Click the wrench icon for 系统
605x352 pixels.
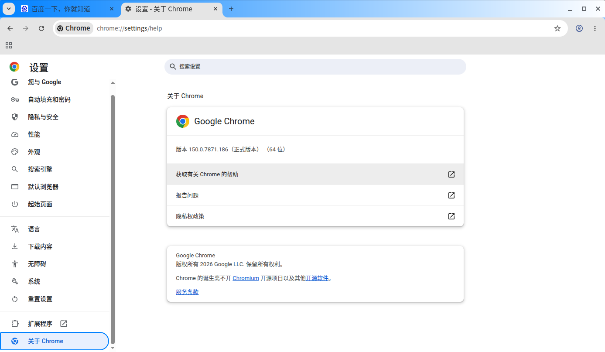[x=15, y=281]
